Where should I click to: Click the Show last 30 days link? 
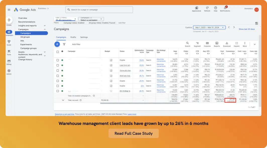tap(247, 29)
